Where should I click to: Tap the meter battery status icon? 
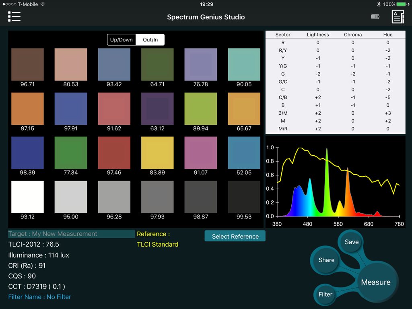375,16
